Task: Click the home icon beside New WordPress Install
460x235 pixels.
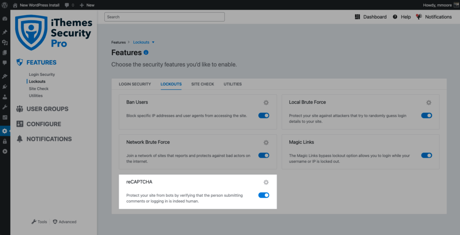Action: point(15,5)
